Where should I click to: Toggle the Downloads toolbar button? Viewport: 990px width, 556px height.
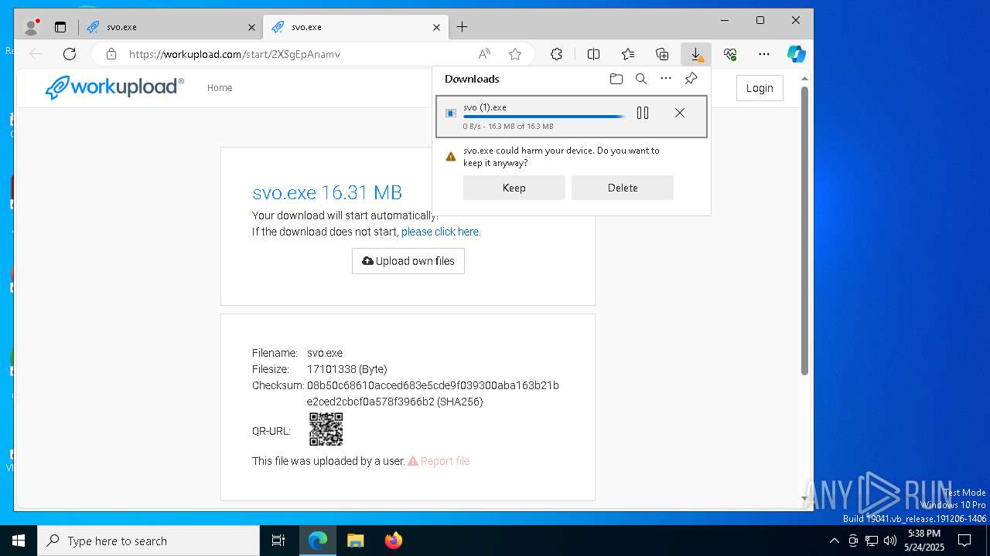[696, 54]
